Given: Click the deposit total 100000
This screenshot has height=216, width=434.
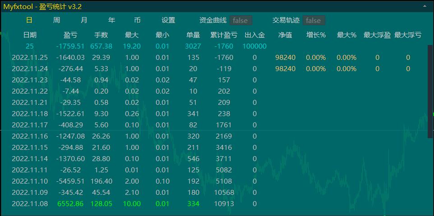Looking at the screenshot, I should click(254, 46).
